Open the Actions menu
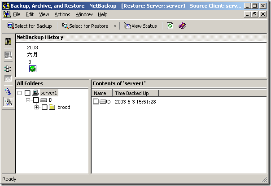Screen dimensions: 271x186 tap(62, 14)
